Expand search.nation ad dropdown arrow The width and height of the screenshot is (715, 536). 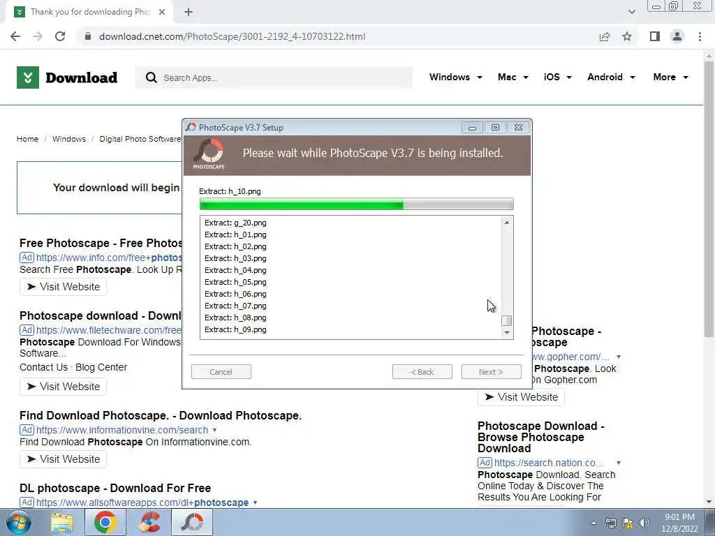[619, 463]
